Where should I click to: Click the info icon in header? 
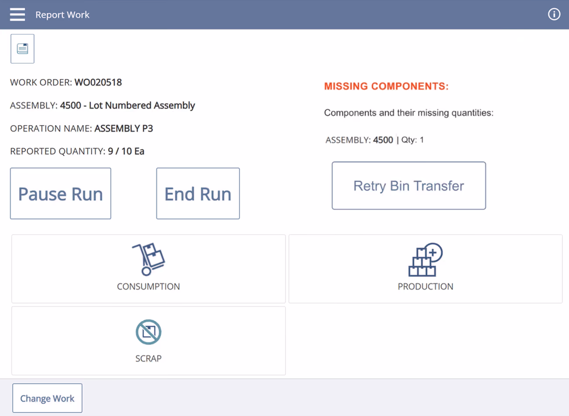pos(554,14)
